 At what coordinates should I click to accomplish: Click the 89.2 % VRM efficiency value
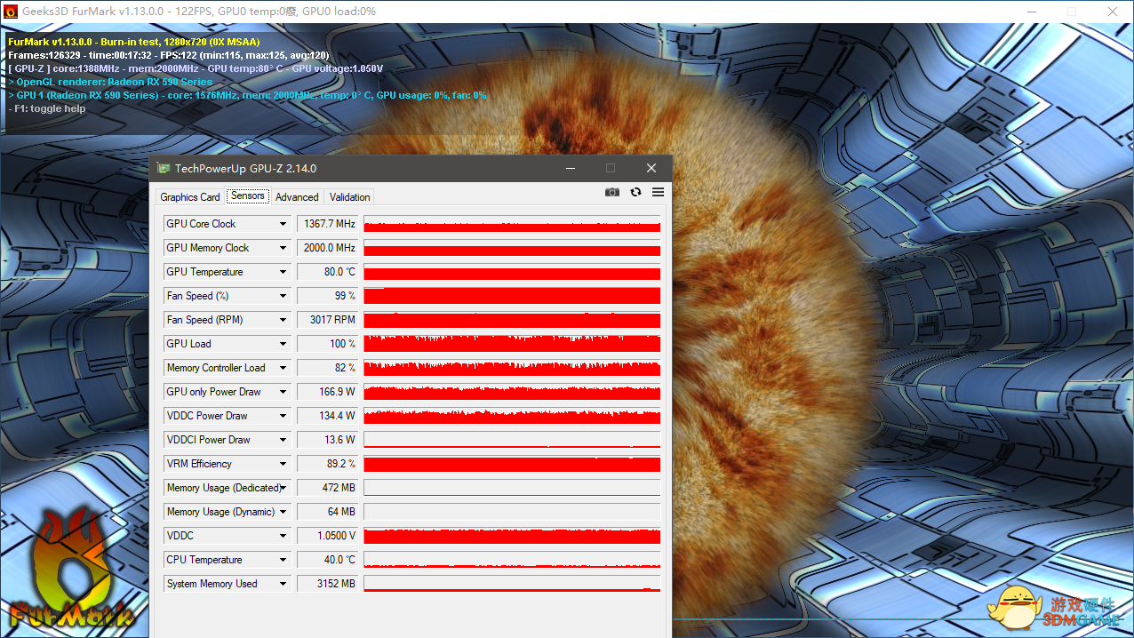pyautogui.click(x=327, y=464)
